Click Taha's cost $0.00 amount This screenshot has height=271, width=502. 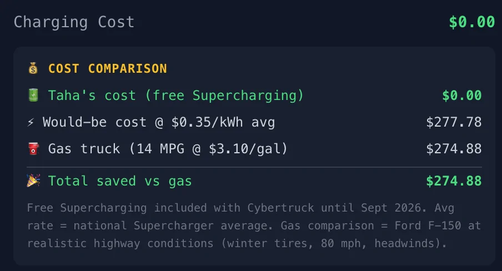pyautogui.click(x=461, y=96)
